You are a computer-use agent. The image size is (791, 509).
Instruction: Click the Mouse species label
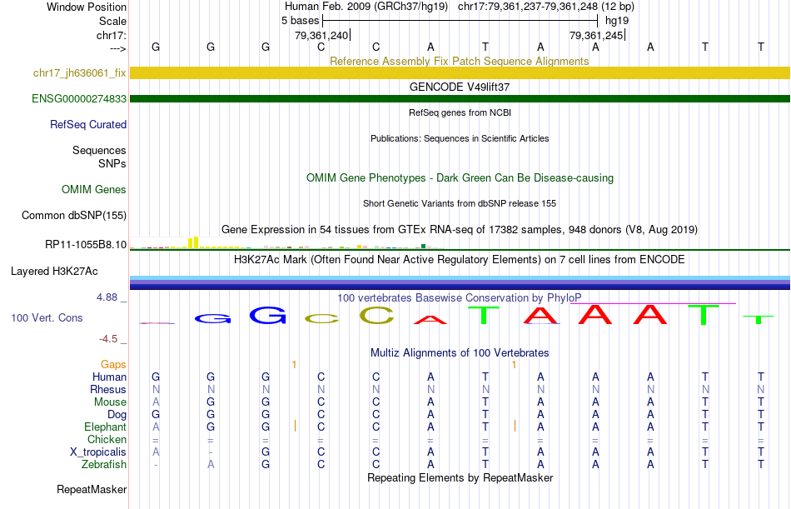tap(110, 402)
